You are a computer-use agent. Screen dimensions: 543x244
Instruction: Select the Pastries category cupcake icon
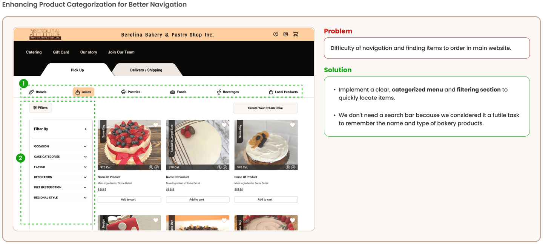123,92
